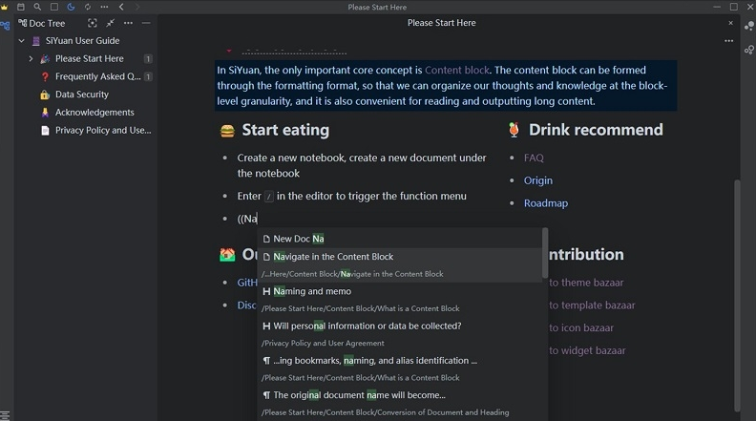
Task: Open the global graph dock icon
Action: tap(749, 50)
